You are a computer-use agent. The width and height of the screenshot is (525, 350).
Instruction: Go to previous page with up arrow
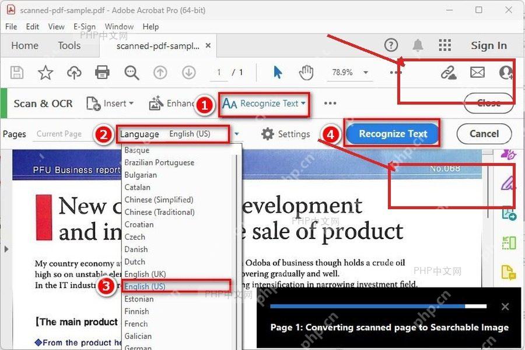coord(160,72)
